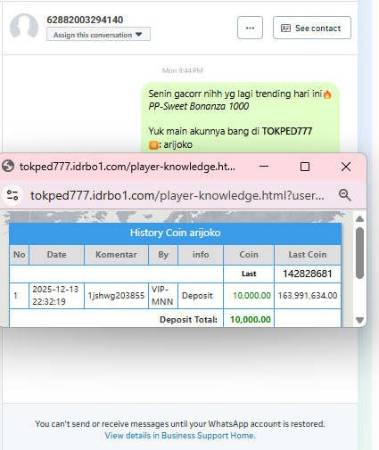Click the VIP-MNN cell
Screen dimensions: 379x450
point(163,296)
